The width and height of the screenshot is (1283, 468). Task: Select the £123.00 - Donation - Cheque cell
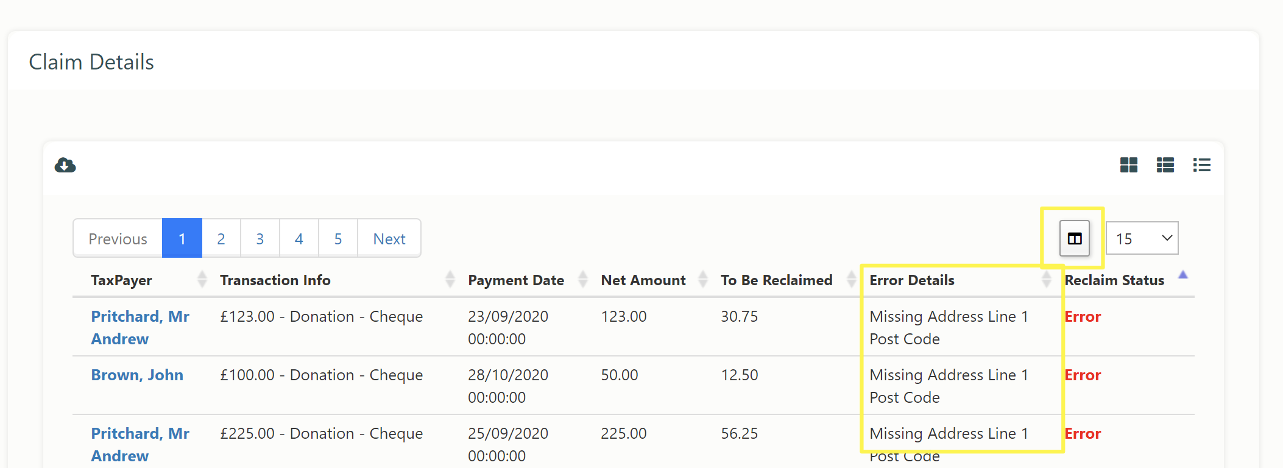[322, 316]
